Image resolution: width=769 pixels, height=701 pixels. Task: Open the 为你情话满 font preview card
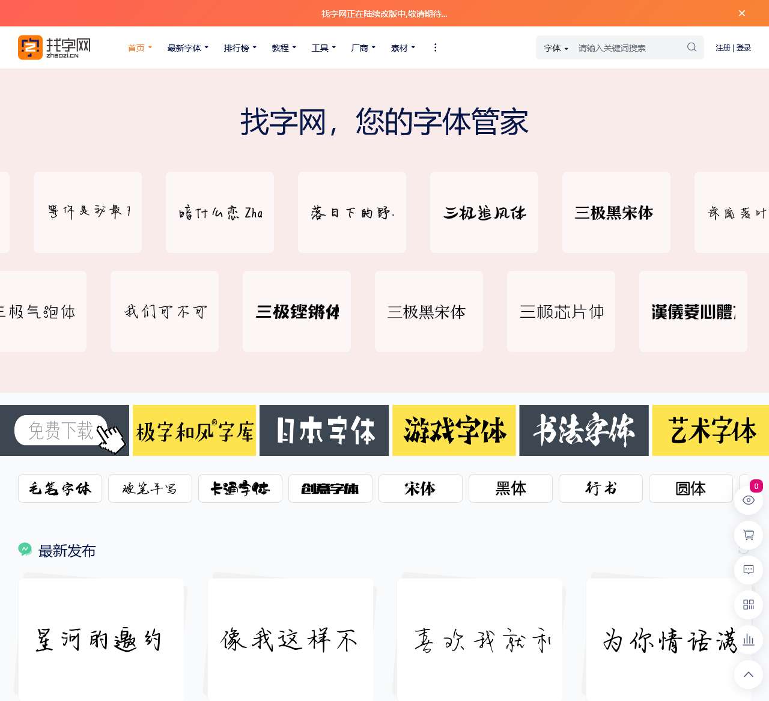coord(669,639)
